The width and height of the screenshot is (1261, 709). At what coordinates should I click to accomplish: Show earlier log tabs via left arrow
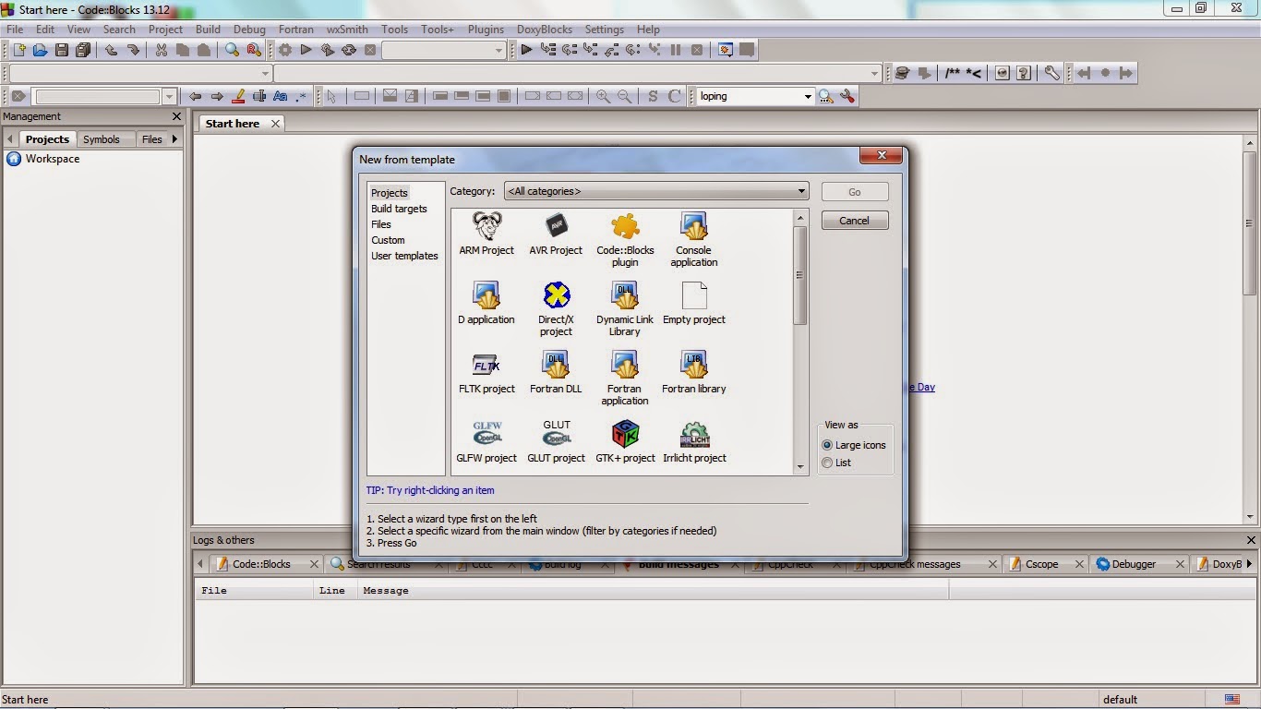click(x=200, y=564)
